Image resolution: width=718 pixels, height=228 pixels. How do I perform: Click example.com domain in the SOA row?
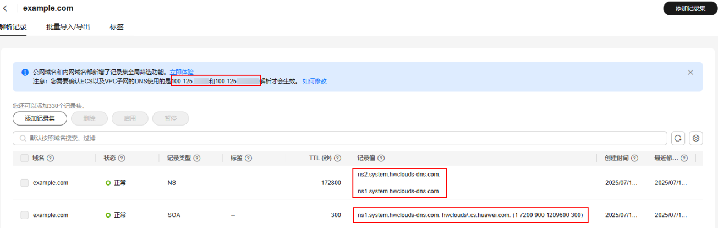[51, 215]
